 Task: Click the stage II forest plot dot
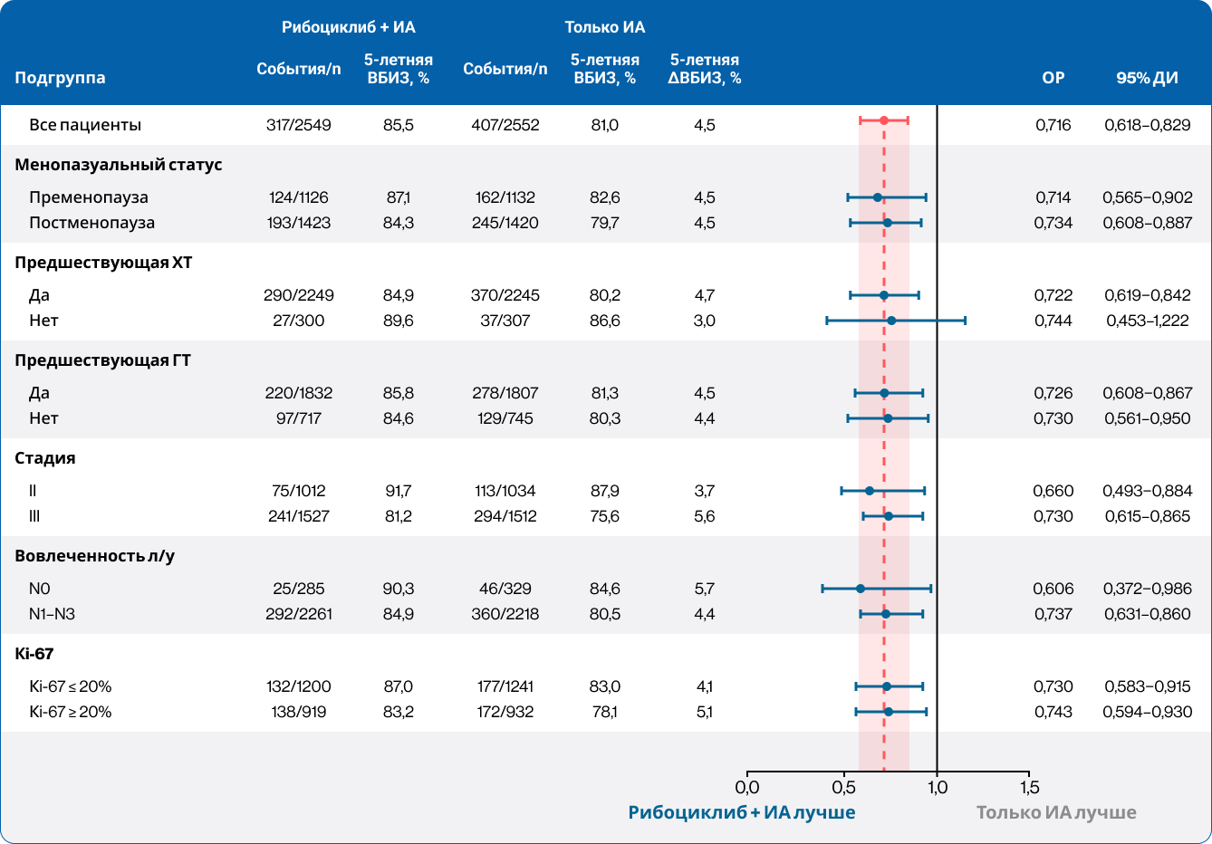coord(870,491)
